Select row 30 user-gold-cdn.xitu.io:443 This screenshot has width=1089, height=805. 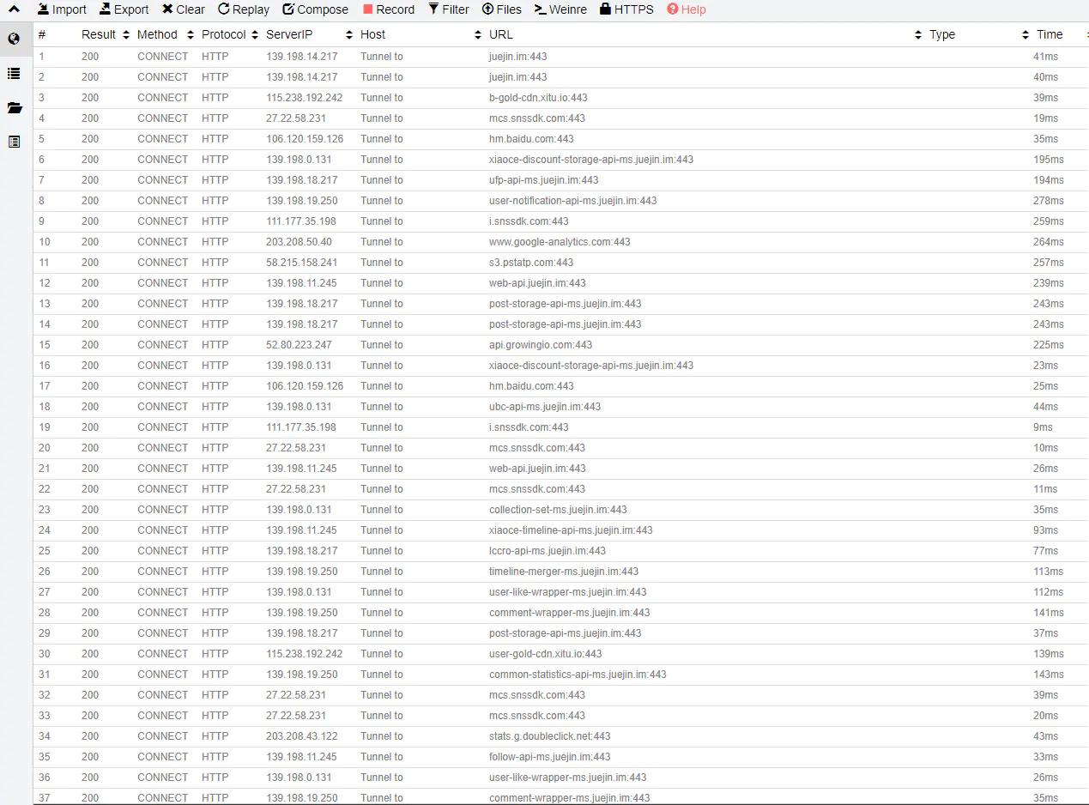[560, 654]
